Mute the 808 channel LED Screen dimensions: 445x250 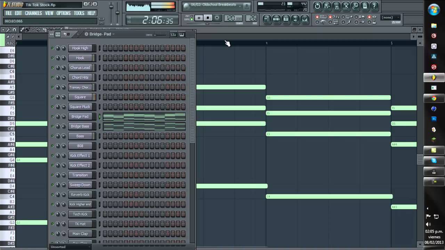pos(52,146)
